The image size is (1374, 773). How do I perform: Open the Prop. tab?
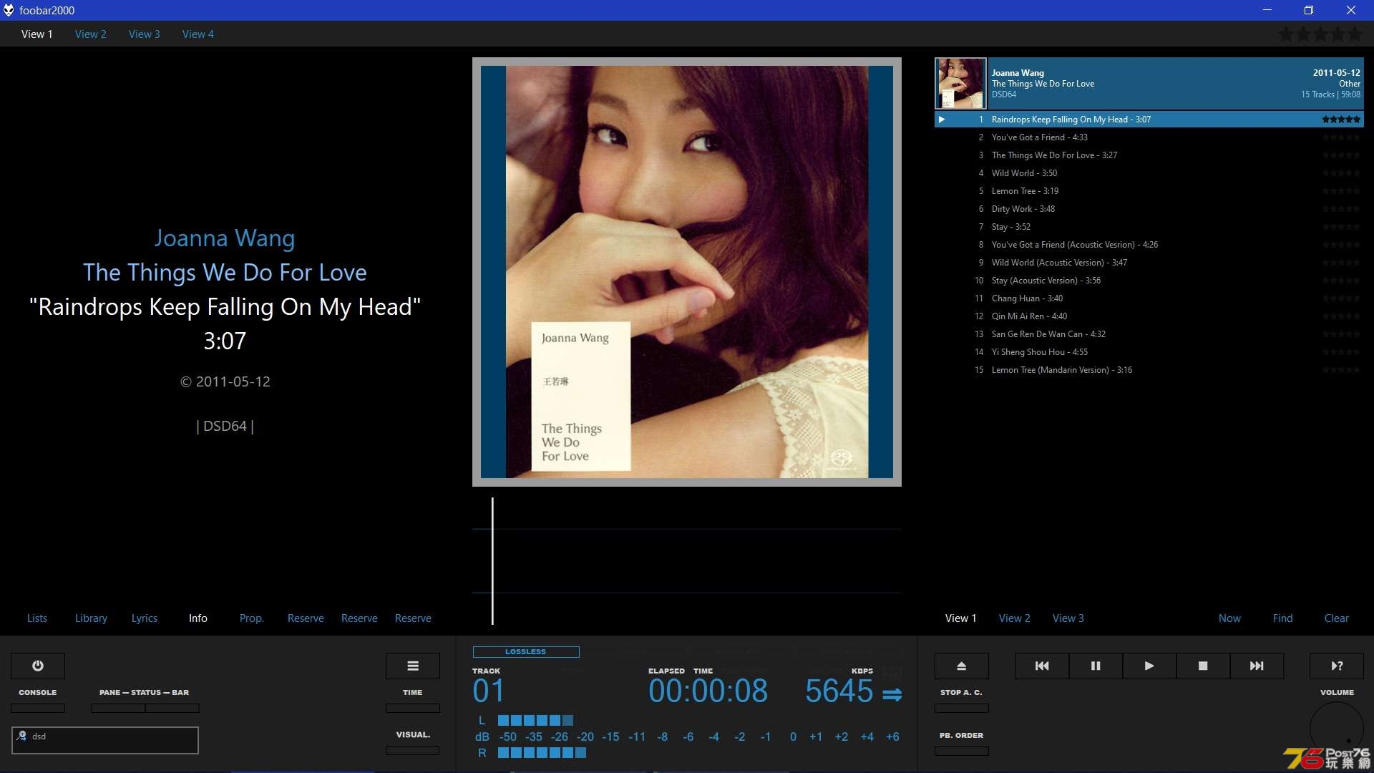coord(252,618)
